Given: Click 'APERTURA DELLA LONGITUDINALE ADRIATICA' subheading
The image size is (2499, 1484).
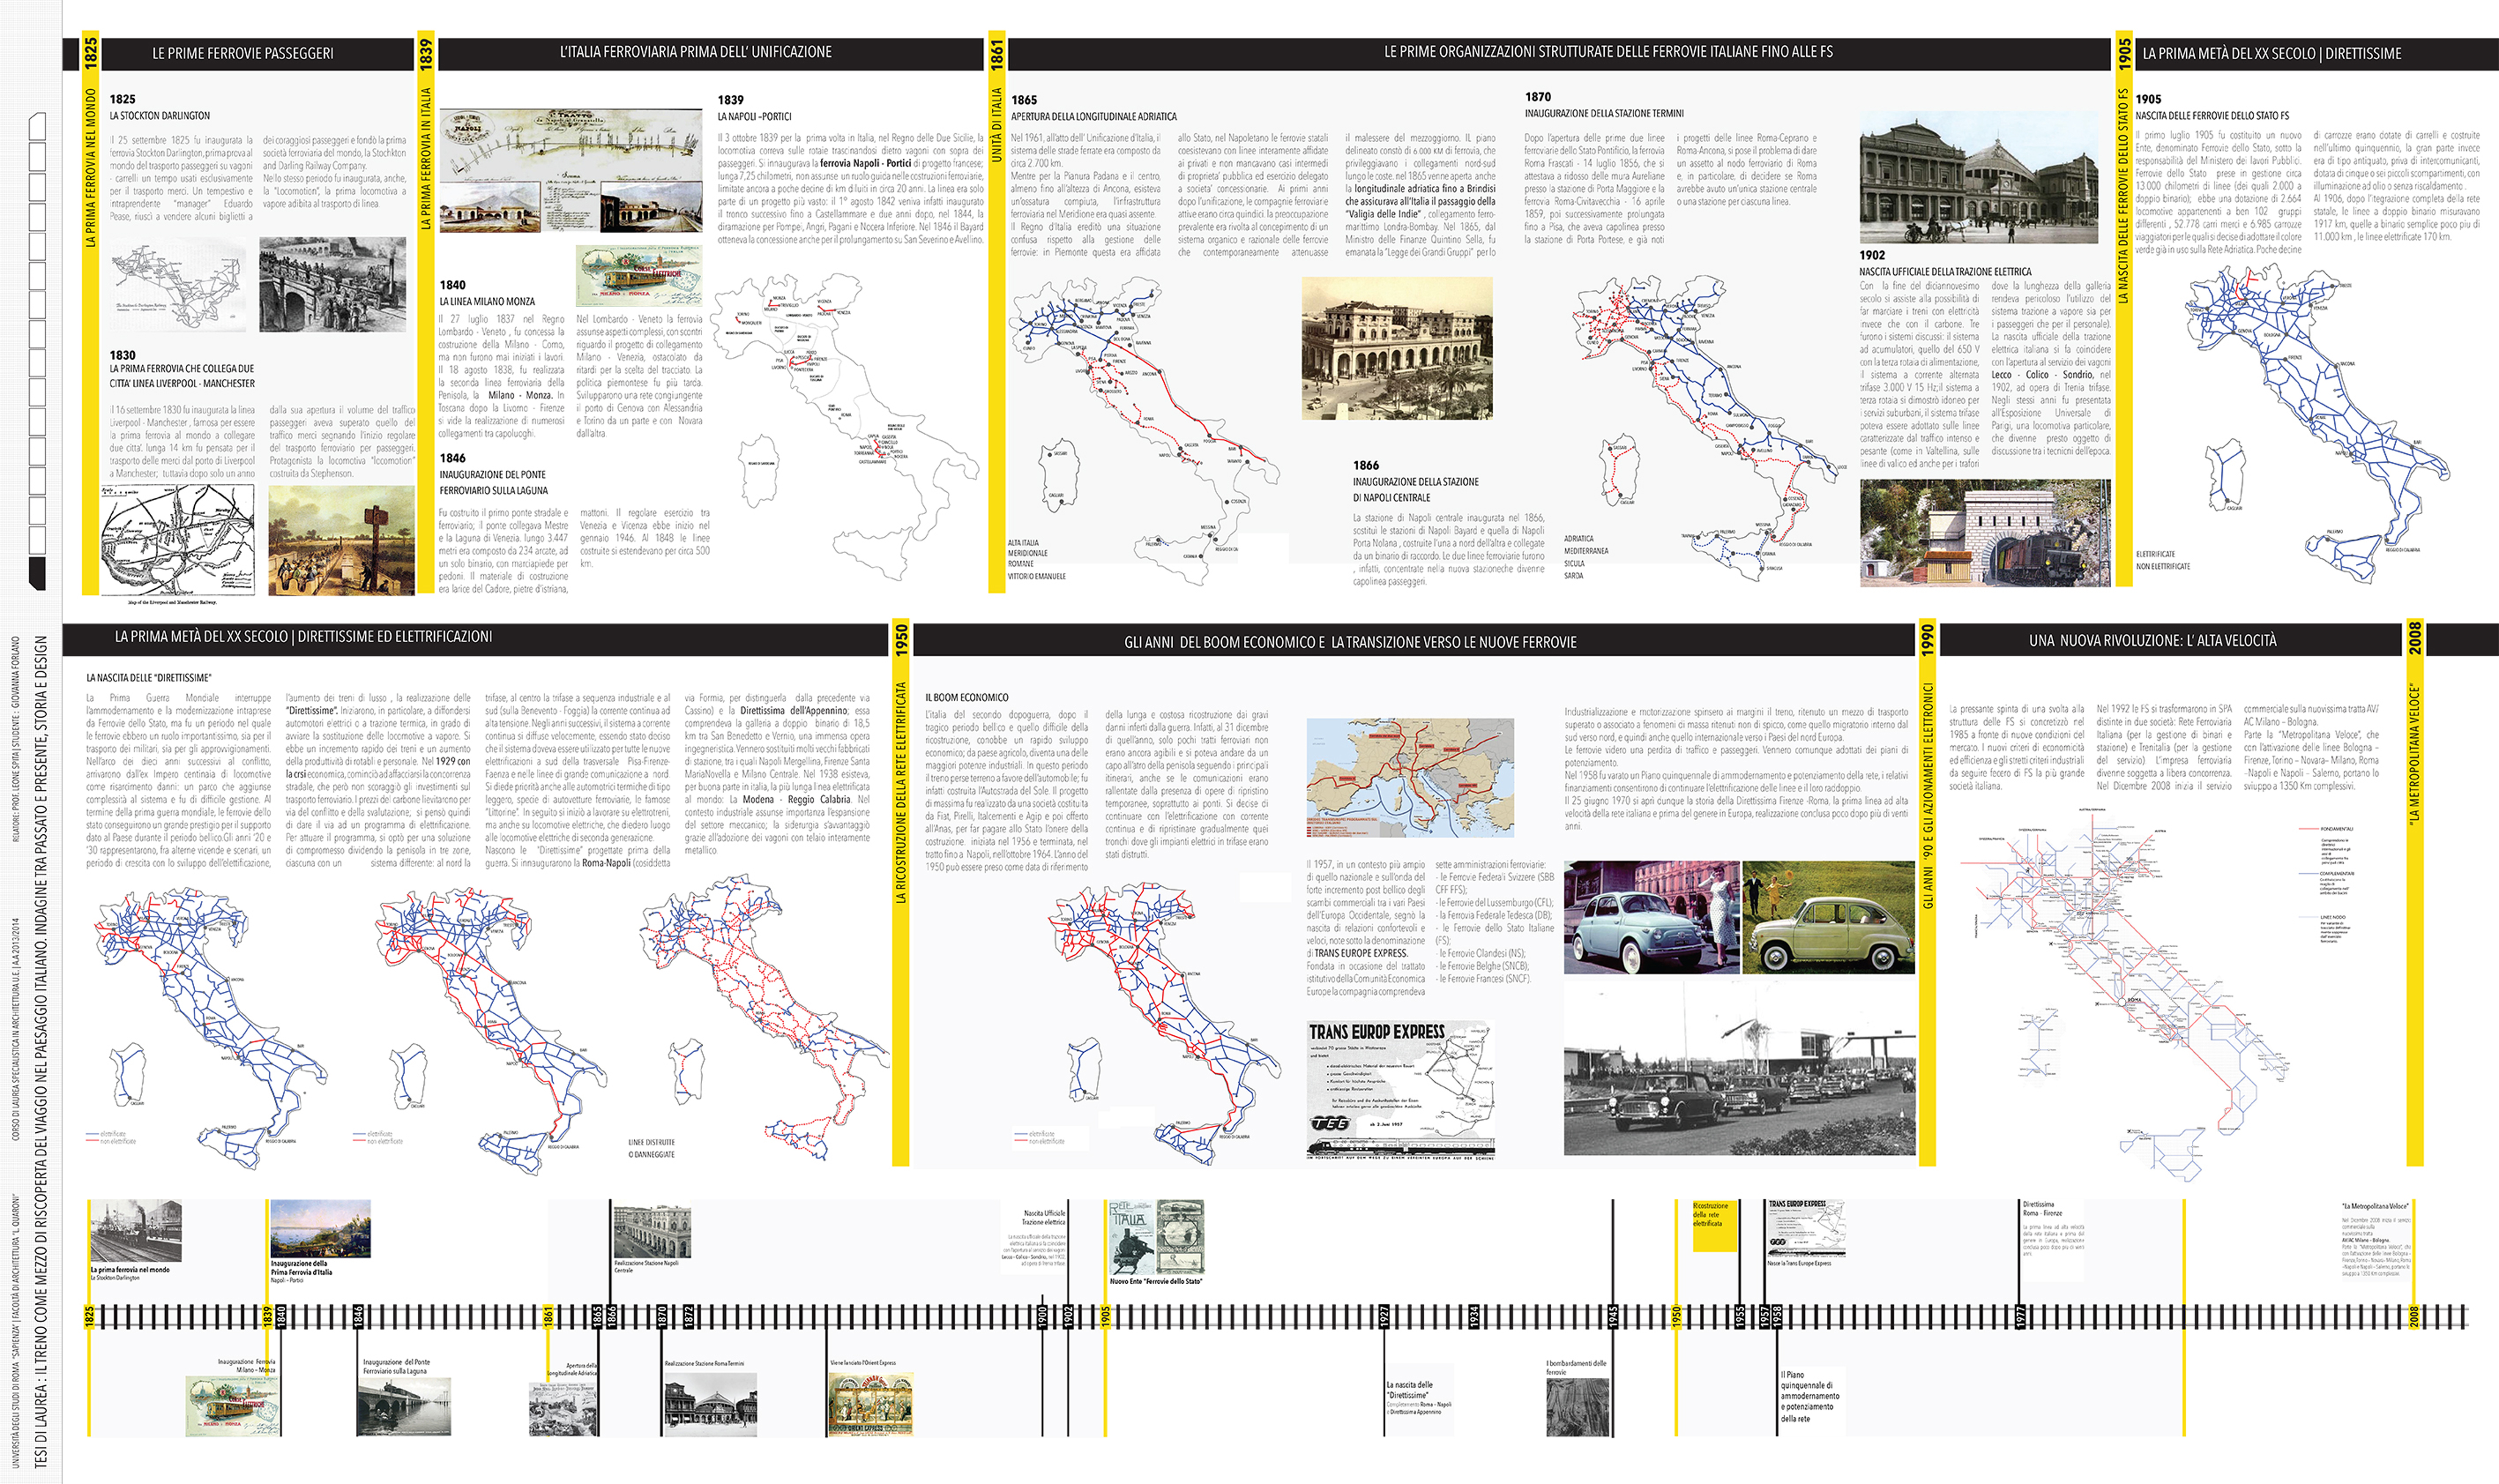Looking at the screenshot, I should pos(1094,117).
